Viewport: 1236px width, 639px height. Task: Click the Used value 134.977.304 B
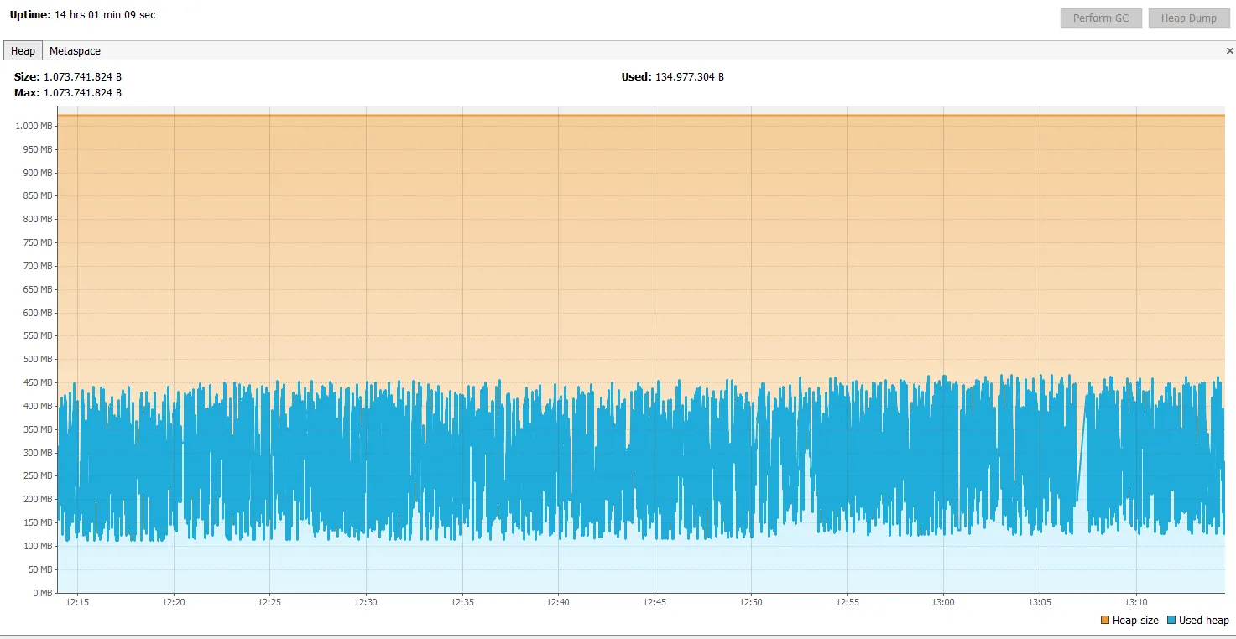(x=689, y=77)
